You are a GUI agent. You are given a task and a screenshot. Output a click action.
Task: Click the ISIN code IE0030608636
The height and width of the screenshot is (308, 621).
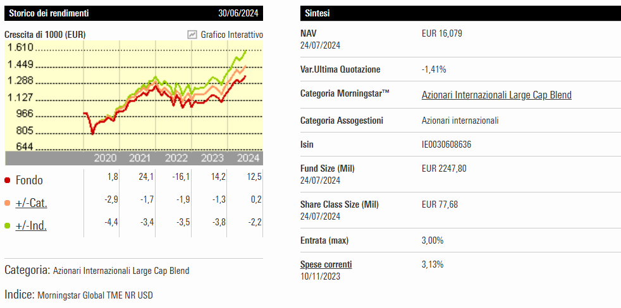[446, 145]
